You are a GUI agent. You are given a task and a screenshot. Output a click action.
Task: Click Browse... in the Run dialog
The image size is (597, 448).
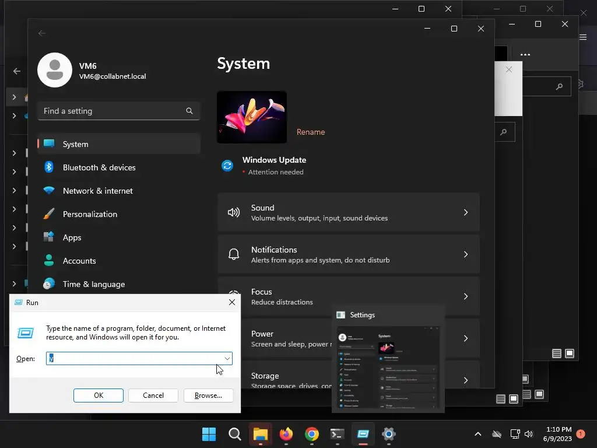208,395
